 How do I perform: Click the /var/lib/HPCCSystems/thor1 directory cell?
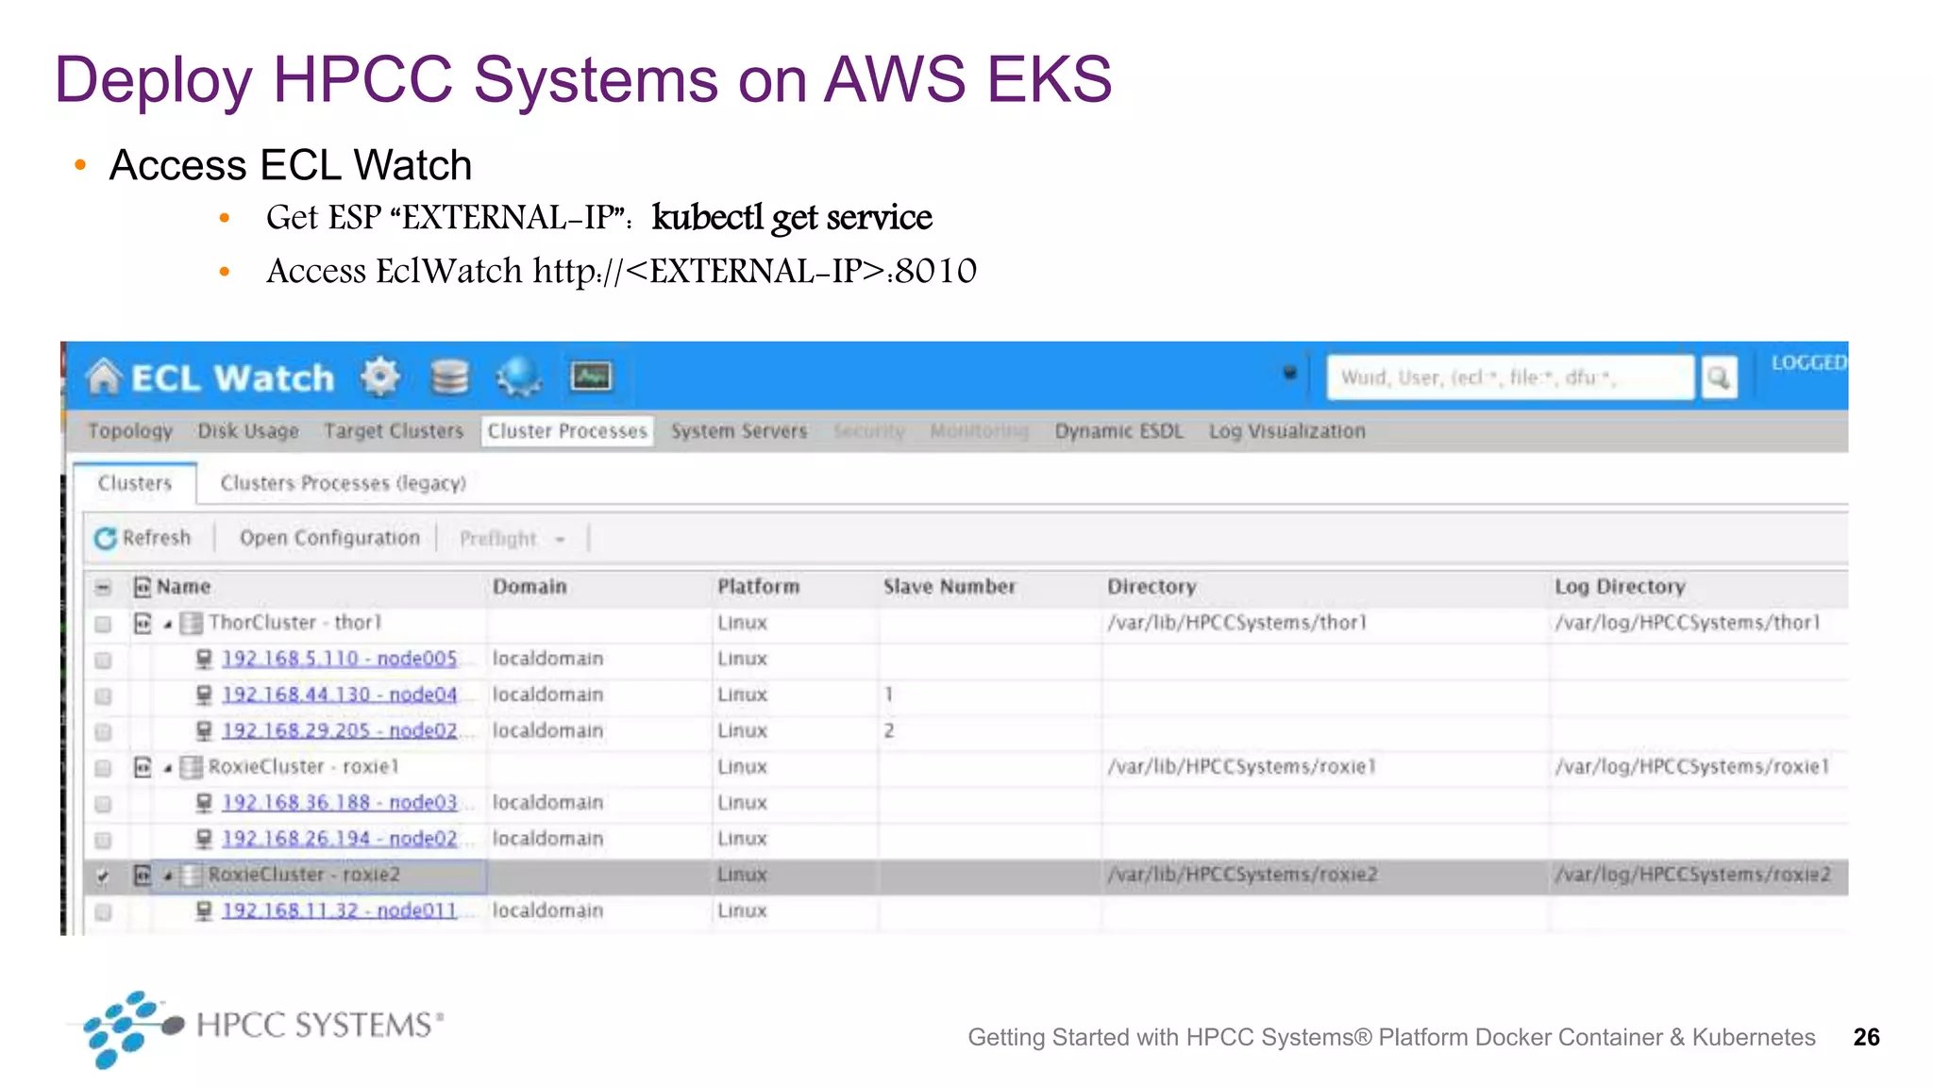point(1237,623)
